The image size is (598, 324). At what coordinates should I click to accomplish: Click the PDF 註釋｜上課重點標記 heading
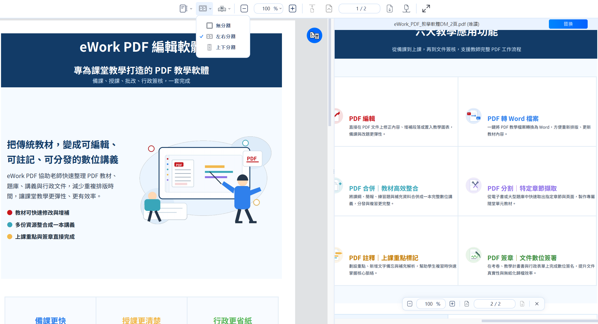[x=384, y=258]
